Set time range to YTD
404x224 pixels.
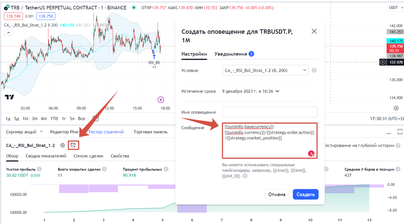click(x=54, y=118)
